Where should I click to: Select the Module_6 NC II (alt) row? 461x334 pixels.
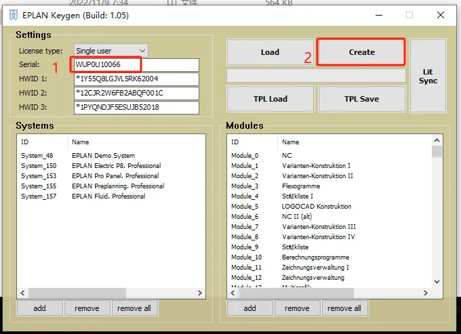329,217
